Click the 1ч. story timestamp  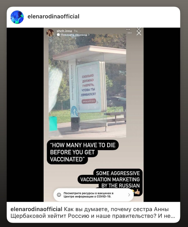[x=76, y=31]
